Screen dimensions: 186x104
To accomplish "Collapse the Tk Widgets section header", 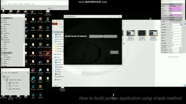I will pos(7,18).
